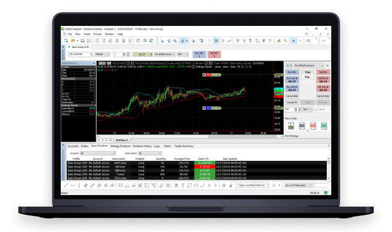Select the Untitled-2 chart tab
This screenshot has width=392, height=232.
pyautogui.click(x=122, y=140)
